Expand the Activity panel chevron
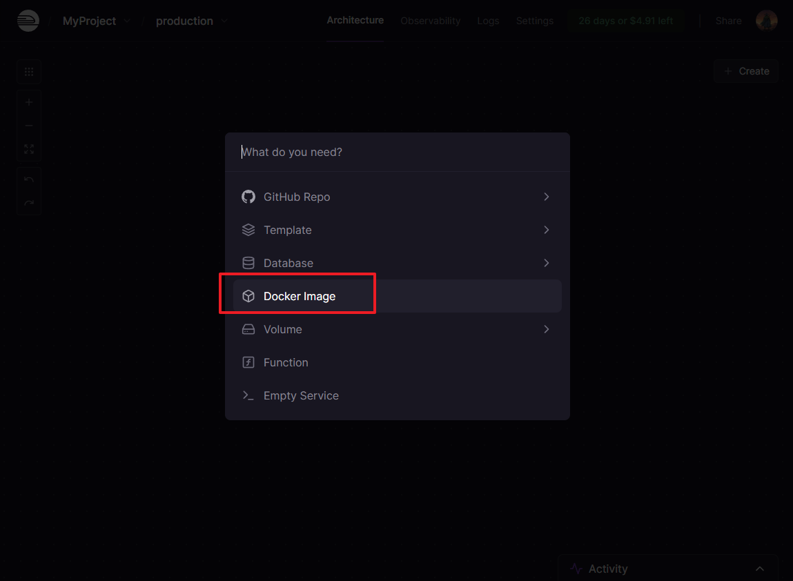The width and height of the screenshot is (793, 581). click(759, 569)
